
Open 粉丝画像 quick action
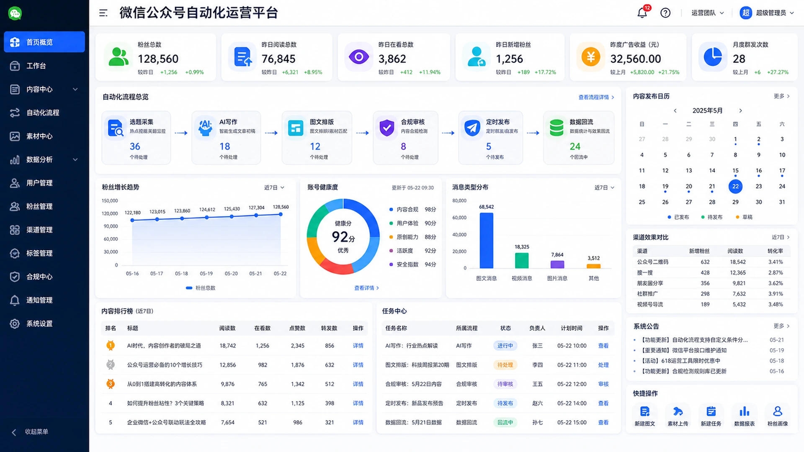pos(778,416)
